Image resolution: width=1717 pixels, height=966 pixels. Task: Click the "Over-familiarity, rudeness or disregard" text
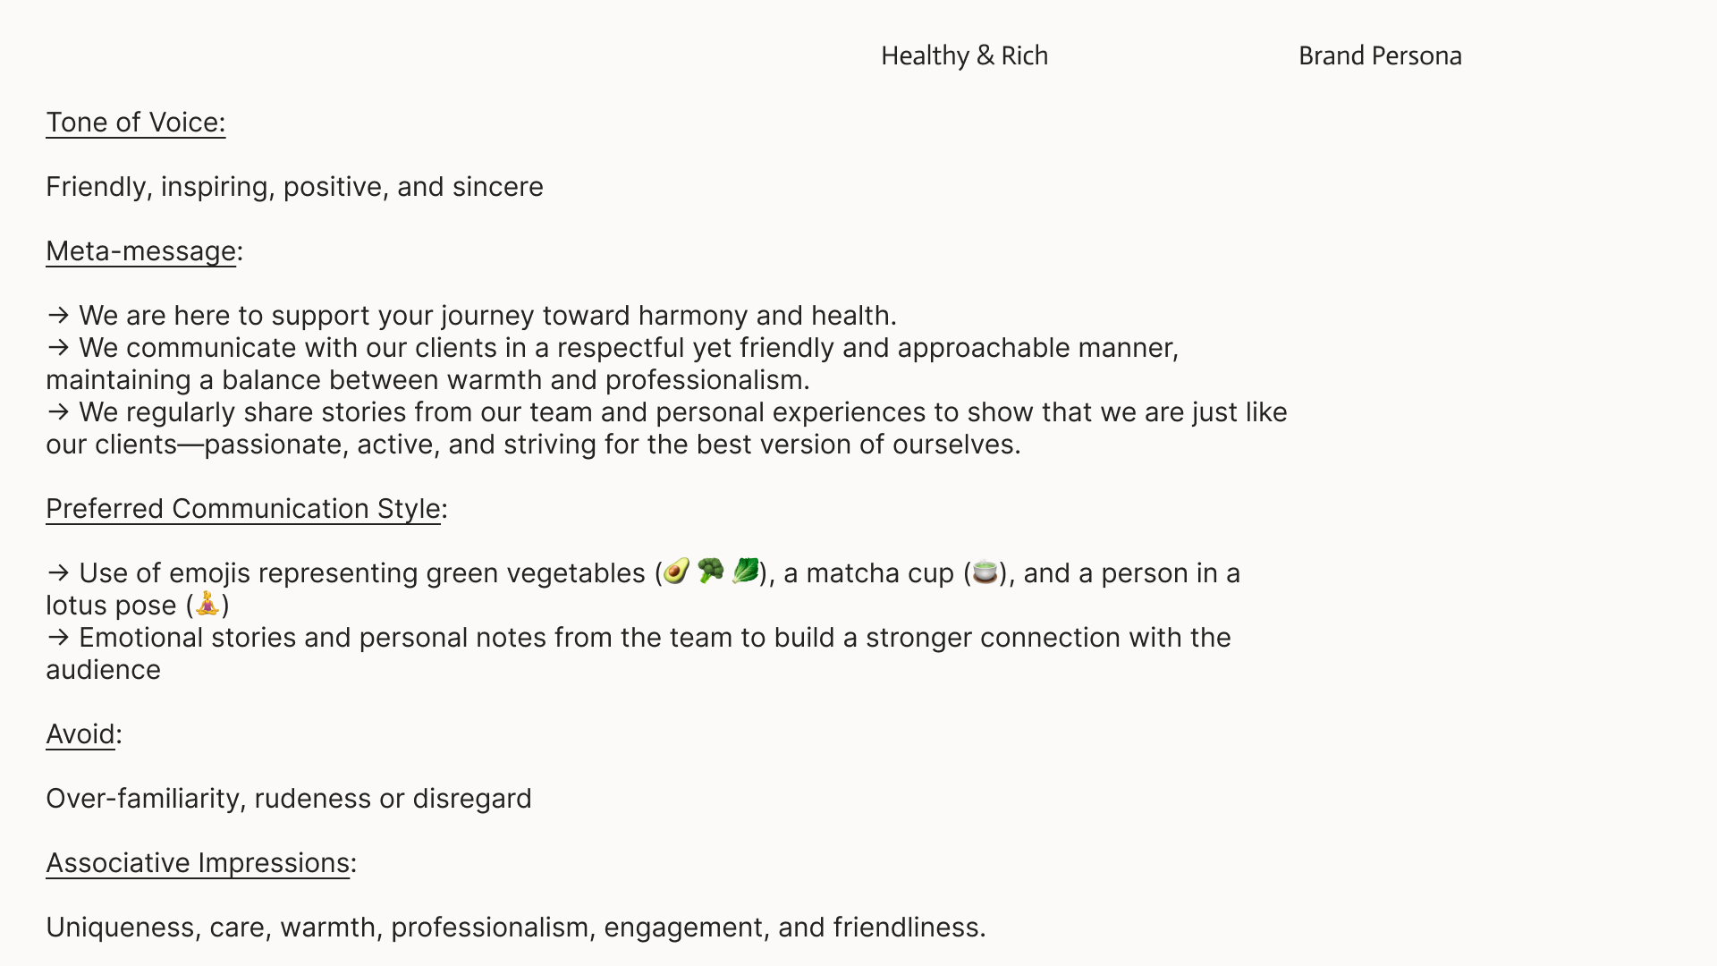(x=288, y=799)
